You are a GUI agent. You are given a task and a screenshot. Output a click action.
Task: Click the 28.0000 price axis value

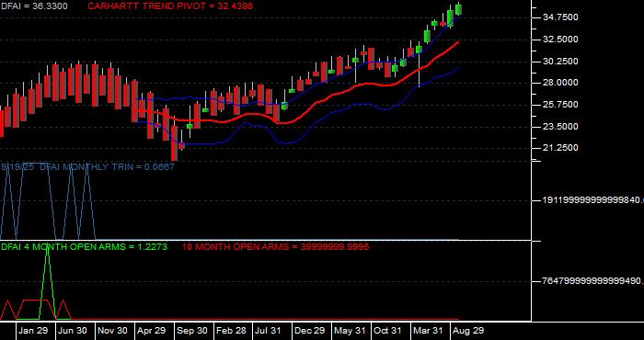coord(560,83)
